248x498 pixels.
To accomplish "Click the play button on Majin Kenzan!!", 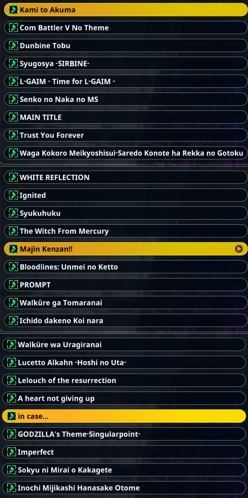I will tap(239, 249).
